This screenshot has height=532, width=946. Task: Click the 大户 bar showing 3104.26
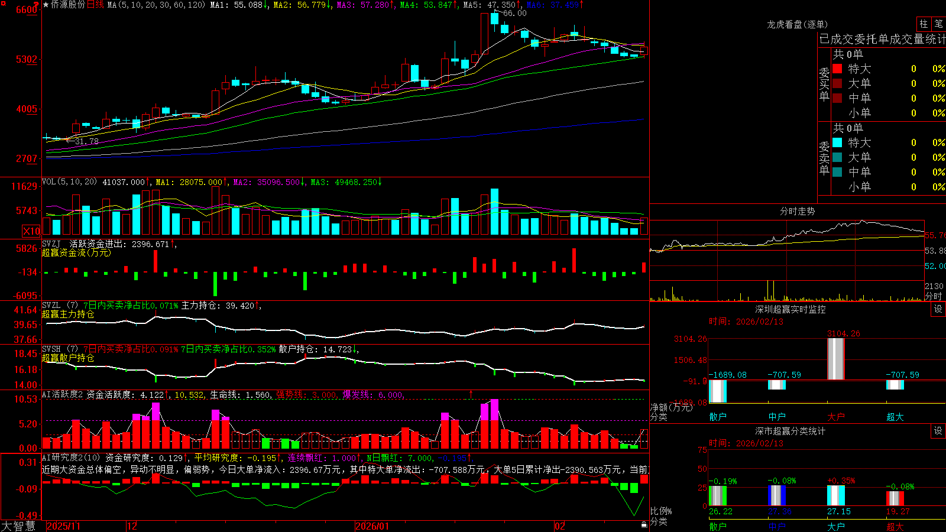click(836, 359)
